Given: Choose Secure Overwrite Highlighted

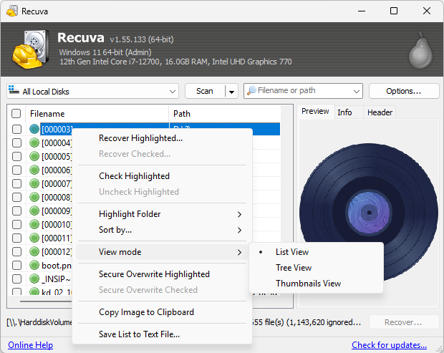Looking at the screenshot, I should (x=161, y=274).
